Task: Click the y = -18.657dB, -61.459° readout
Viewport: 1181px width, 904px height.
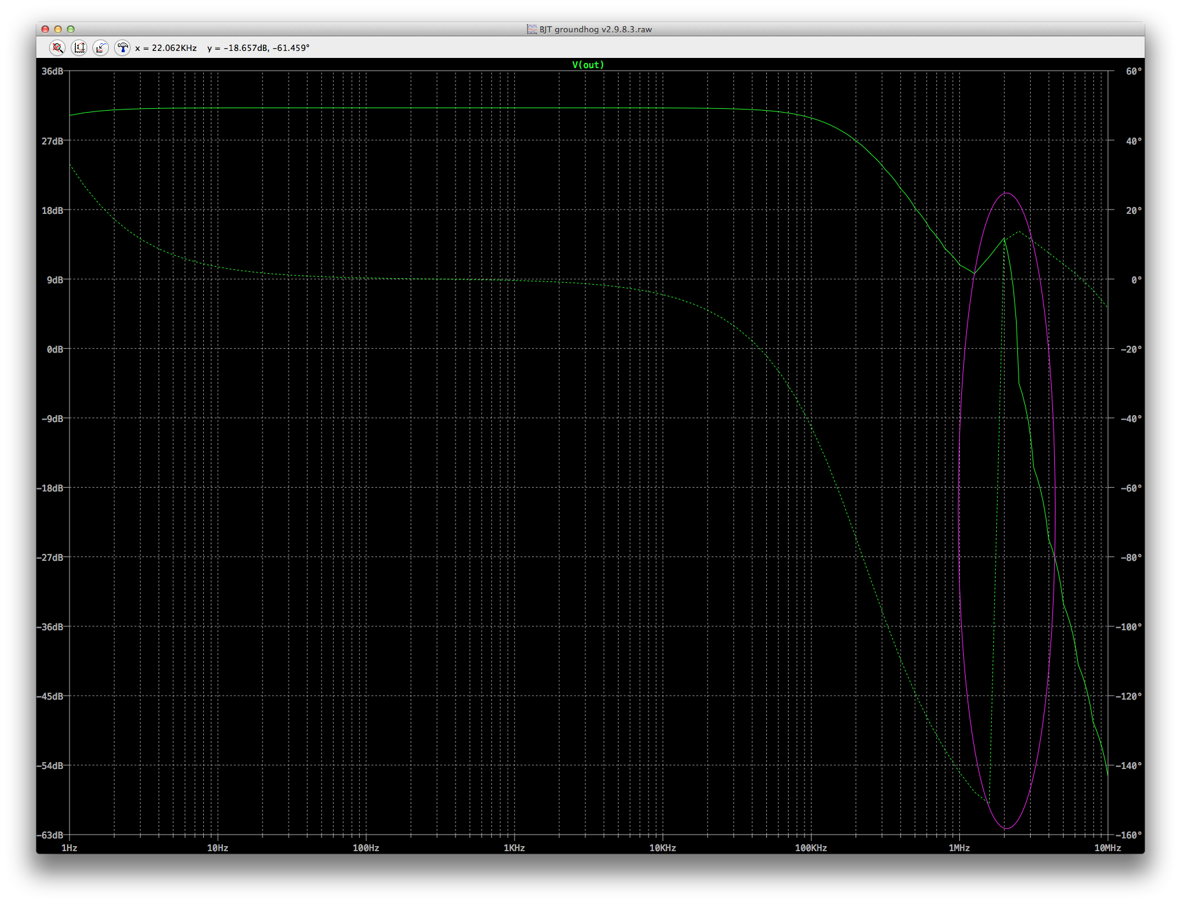Action: click(x=258, y=48)
